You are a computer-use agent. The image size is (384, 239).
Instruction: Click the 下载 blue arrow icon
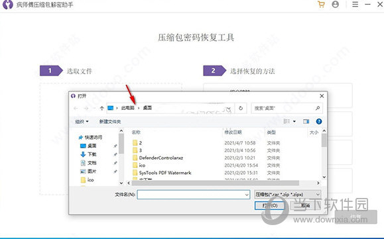pos(83,154)
